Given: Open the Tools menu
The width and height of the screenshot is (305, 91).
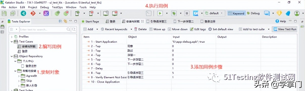Looking at the screenshot, I should pos(83,7).
